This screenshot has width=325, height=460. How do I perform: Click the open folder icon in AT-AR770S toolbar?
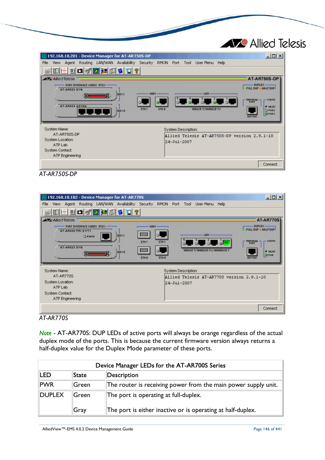pyautogui.click(x=48, y=212)
